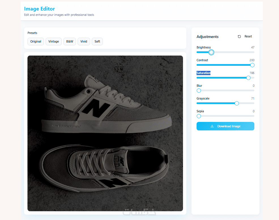Click the sneaker image preview

[x=105, y=133]
